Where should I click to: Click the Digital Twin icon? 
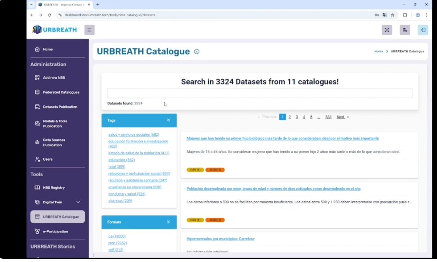37,202
